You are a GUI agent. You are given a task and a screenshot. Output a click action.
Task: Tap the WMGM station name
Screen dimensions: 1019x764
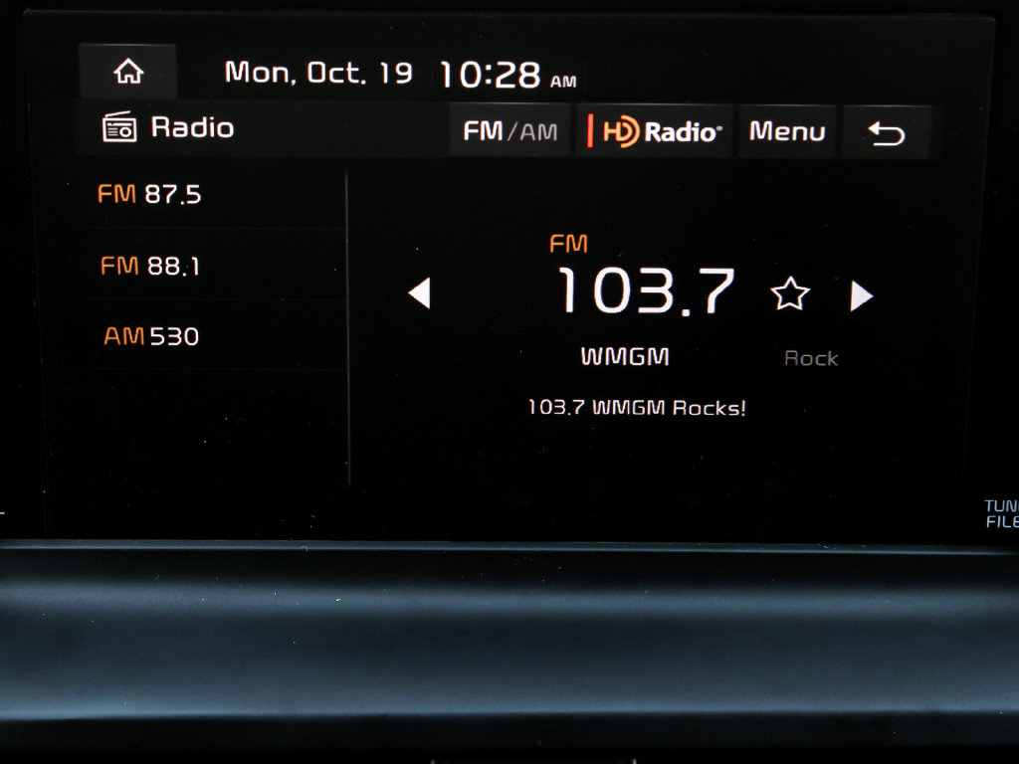pyautogui.click(x=625, y=357)
